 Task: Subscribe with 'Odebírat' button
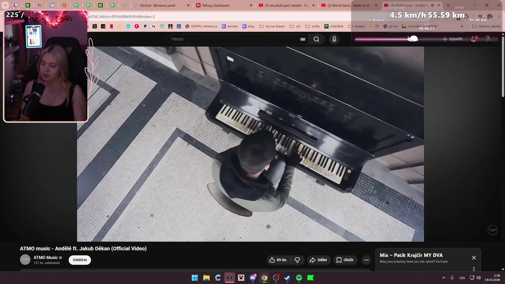pyautogui.click(x=80, y=260)
